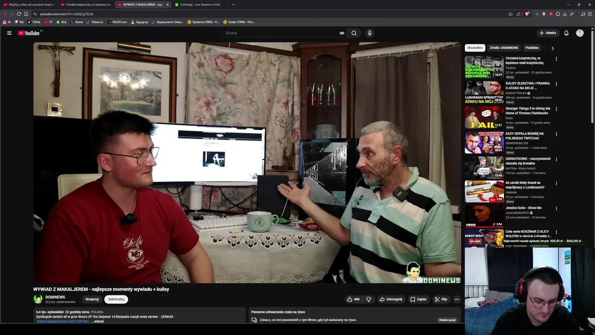The image size is (595, 335).
Task: Select the 'Wszystkie' filter chip
Action: coord(475,47)
